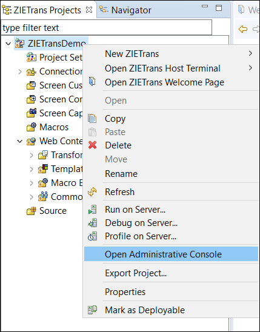Image resolution: width=260 pixels, height=332 pixels.
Task: Choose Rename from the context menu
Action: point(121,174)
